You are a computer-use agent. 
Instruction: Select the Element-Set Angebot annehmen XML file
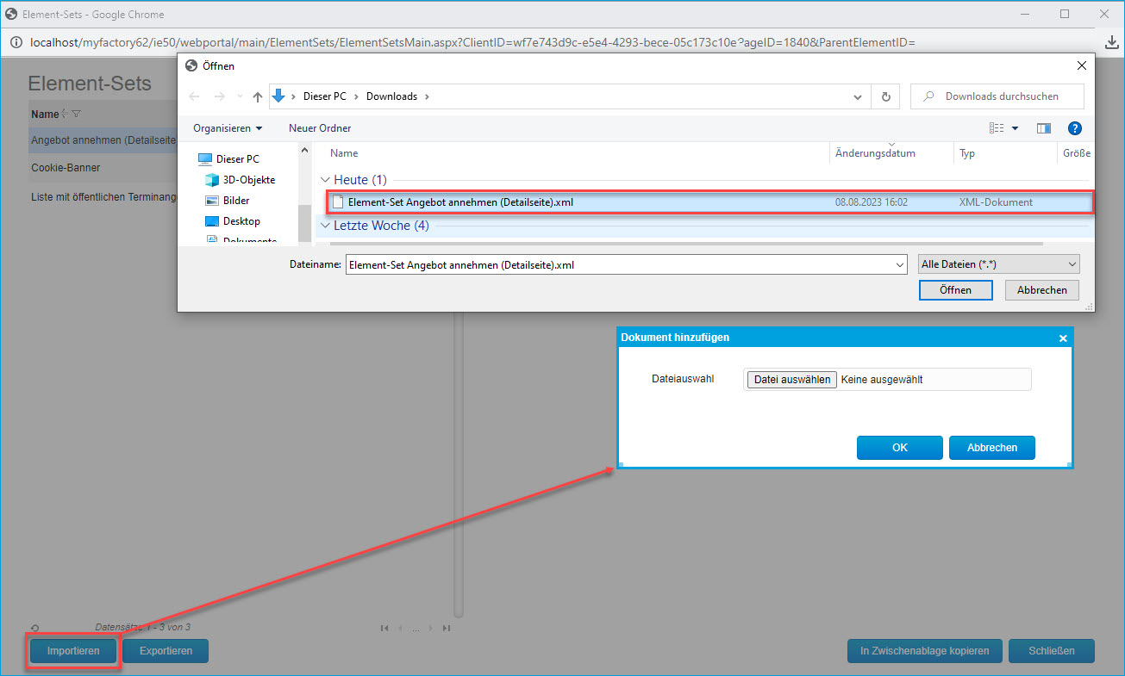(460, 202)
